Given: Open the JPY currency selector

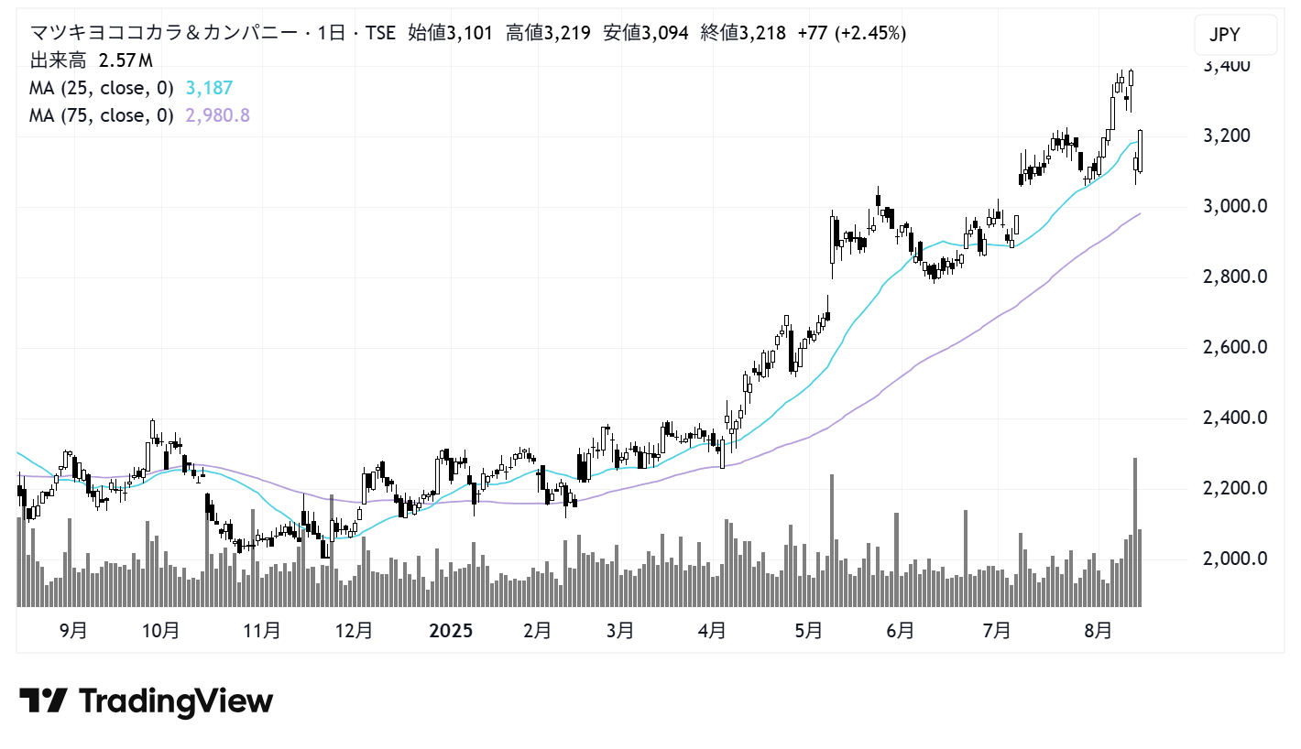Looking at the screenshot, I should pyautogui.click(x=1234, y=36).
